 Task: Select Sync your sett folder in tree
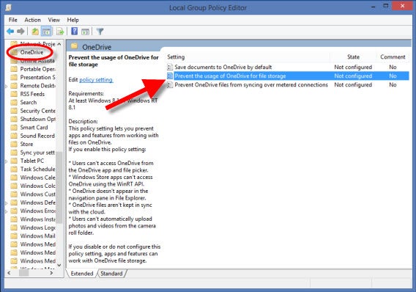coord(37,153)
